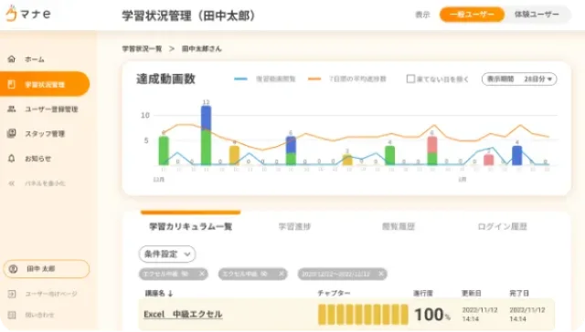
Task: Click the お問い合わせ icon at sidebar bottom
Action: click(x=12, y=315)
